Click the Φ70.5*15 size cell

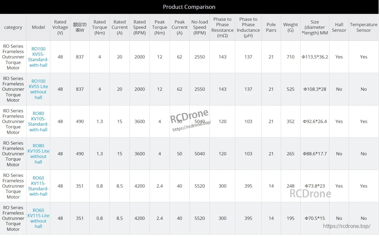pos(315,218)
